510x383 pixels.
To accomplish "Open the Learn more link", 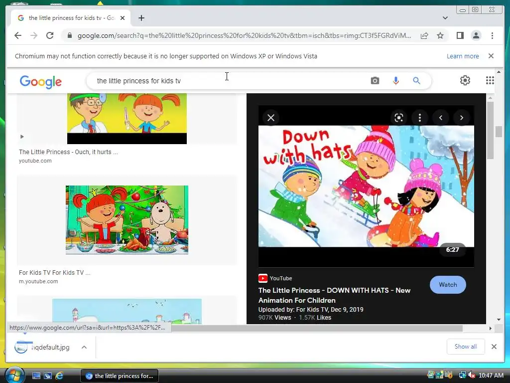I will (463, 56).
